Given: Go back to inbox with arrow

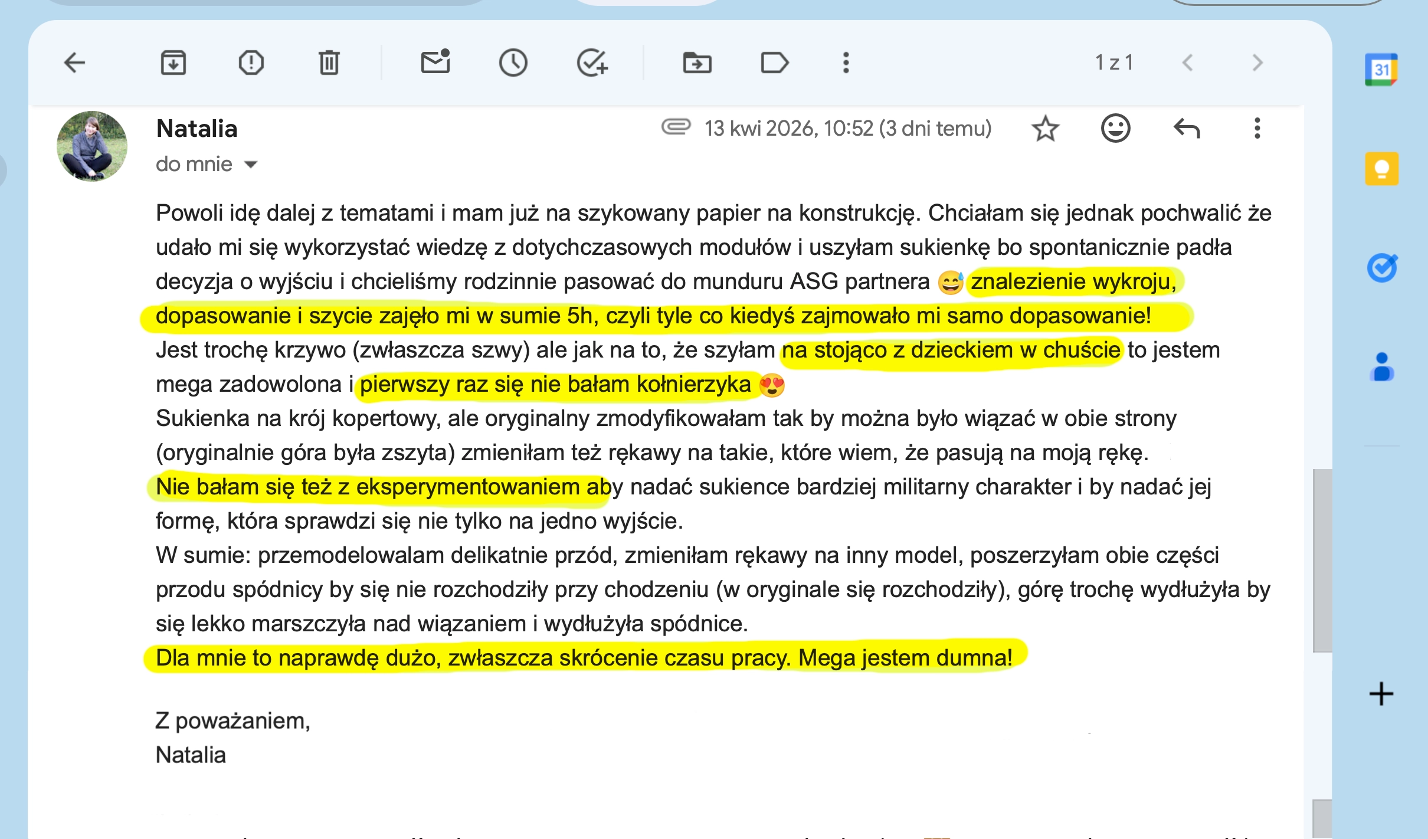Looking at the screenshot, I should pos(75,63).
